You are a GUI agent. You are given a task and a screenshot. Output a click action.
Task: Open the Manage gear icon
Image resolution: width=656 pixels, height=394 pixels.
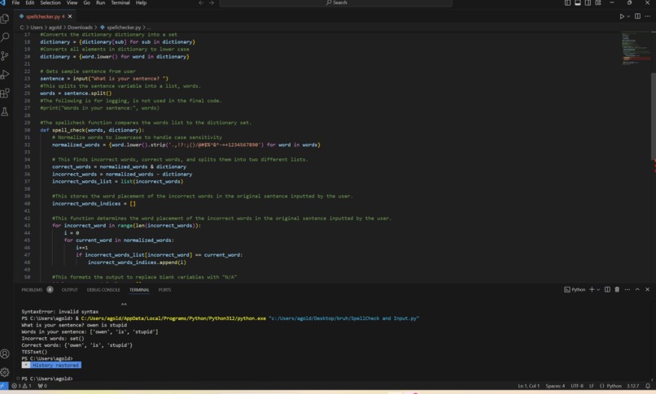5,372
